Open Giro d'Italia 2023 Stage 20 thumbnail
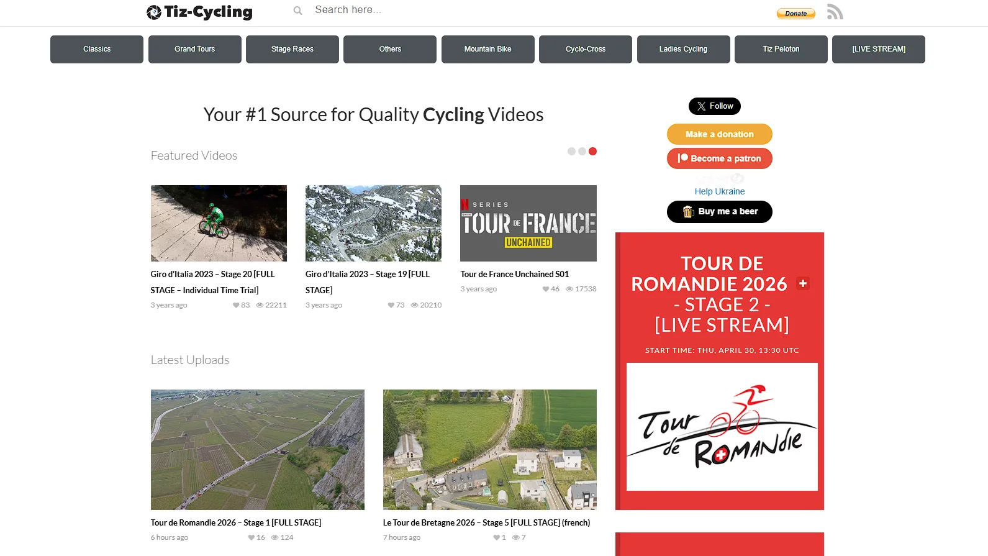This screenshot has height=556, width=988. pos(219,223)
